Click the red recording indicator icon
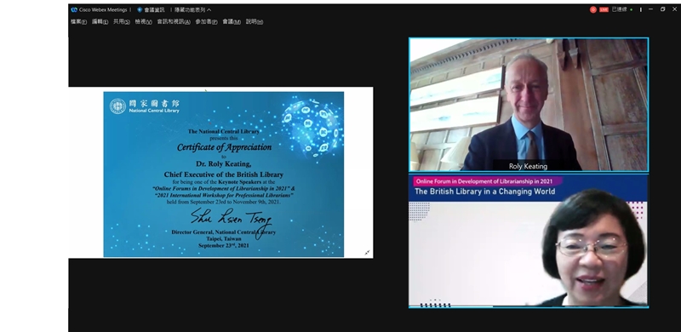The height and width of the screenshot is (332, 681). click(x=592, y=9)
